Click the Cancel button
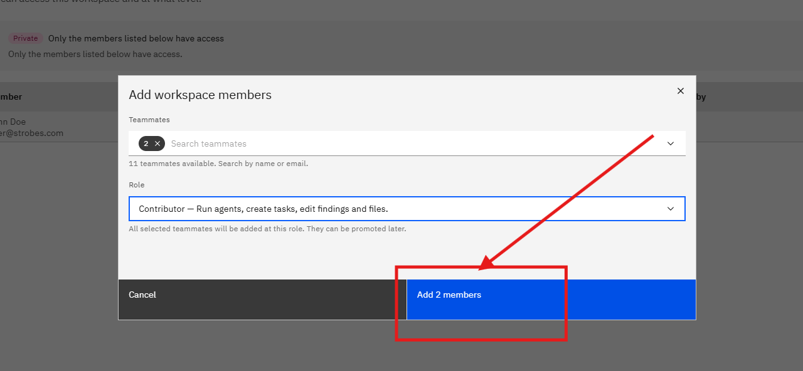Image resolution: width=803 pixels, height=371 pixels. point(262,300)
